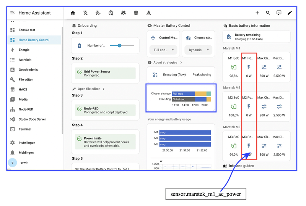Click the M1 SoC battery icon
Screen dimensions: 306x206
tap(234, 68)
